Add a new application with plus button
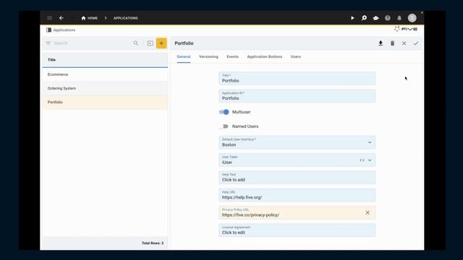 (161, 43)
